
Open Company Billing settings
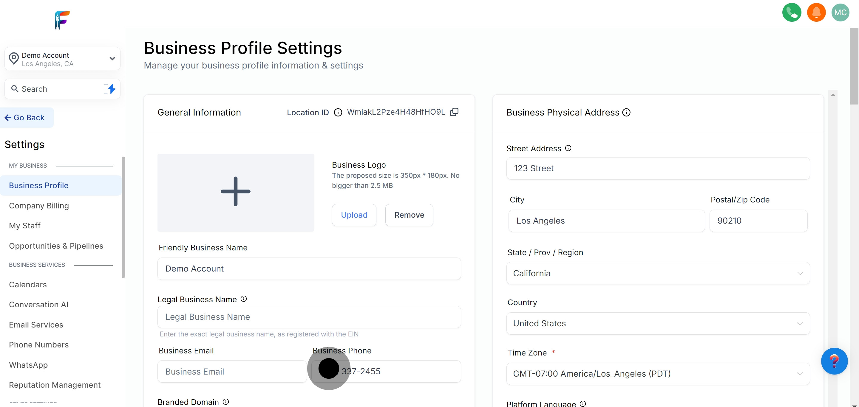coord(39,206)
